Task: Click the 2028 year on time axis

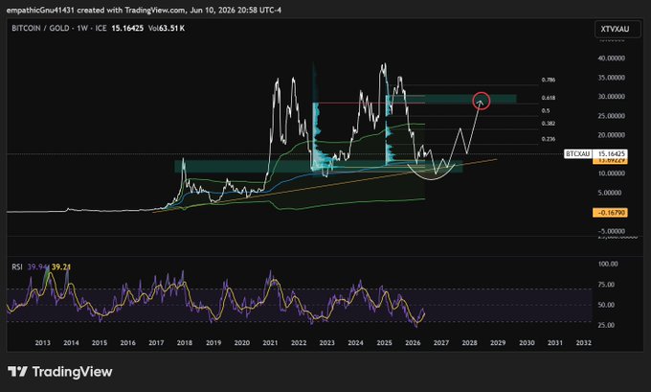Action: click(469, 343)
